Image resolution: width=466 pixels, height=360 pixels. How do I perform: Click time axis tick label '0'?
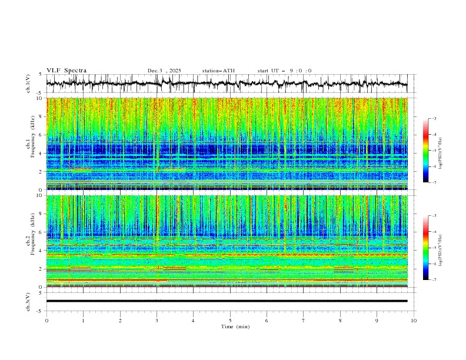46,321
